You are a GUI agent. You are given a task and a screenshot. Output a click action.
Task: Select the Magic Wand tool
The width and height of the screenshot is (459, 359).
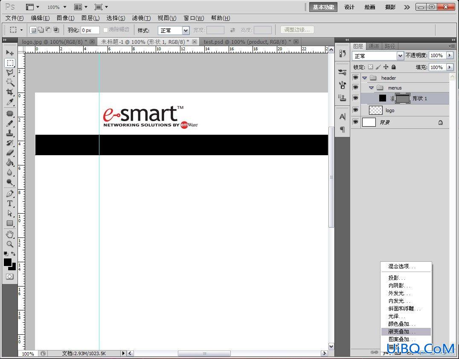10,82
